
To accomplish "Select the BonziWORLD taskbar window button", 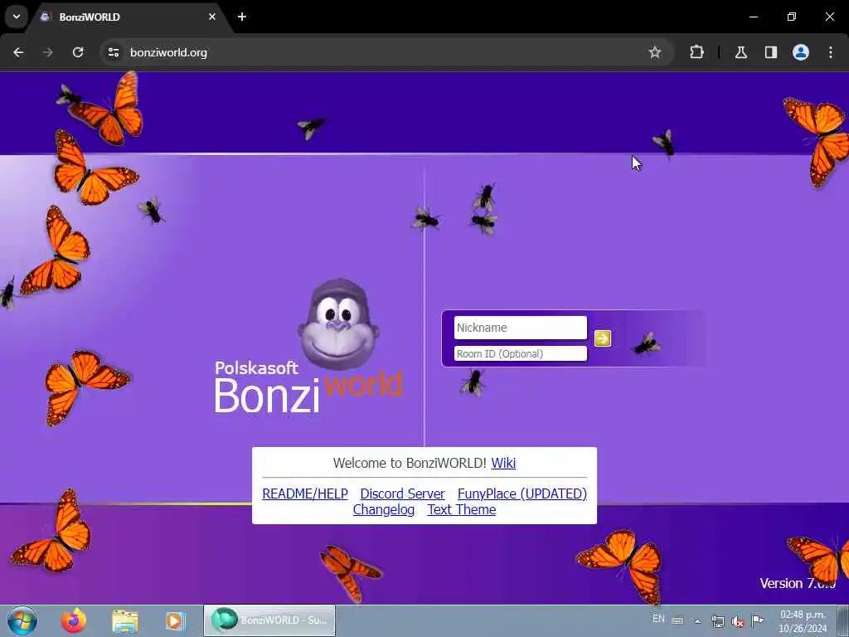I will pyautogui.click(x=269, y=620).
